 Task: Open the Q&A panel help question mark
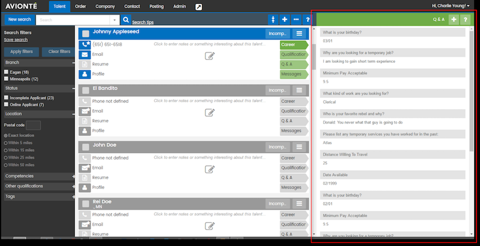coord(465,20)
